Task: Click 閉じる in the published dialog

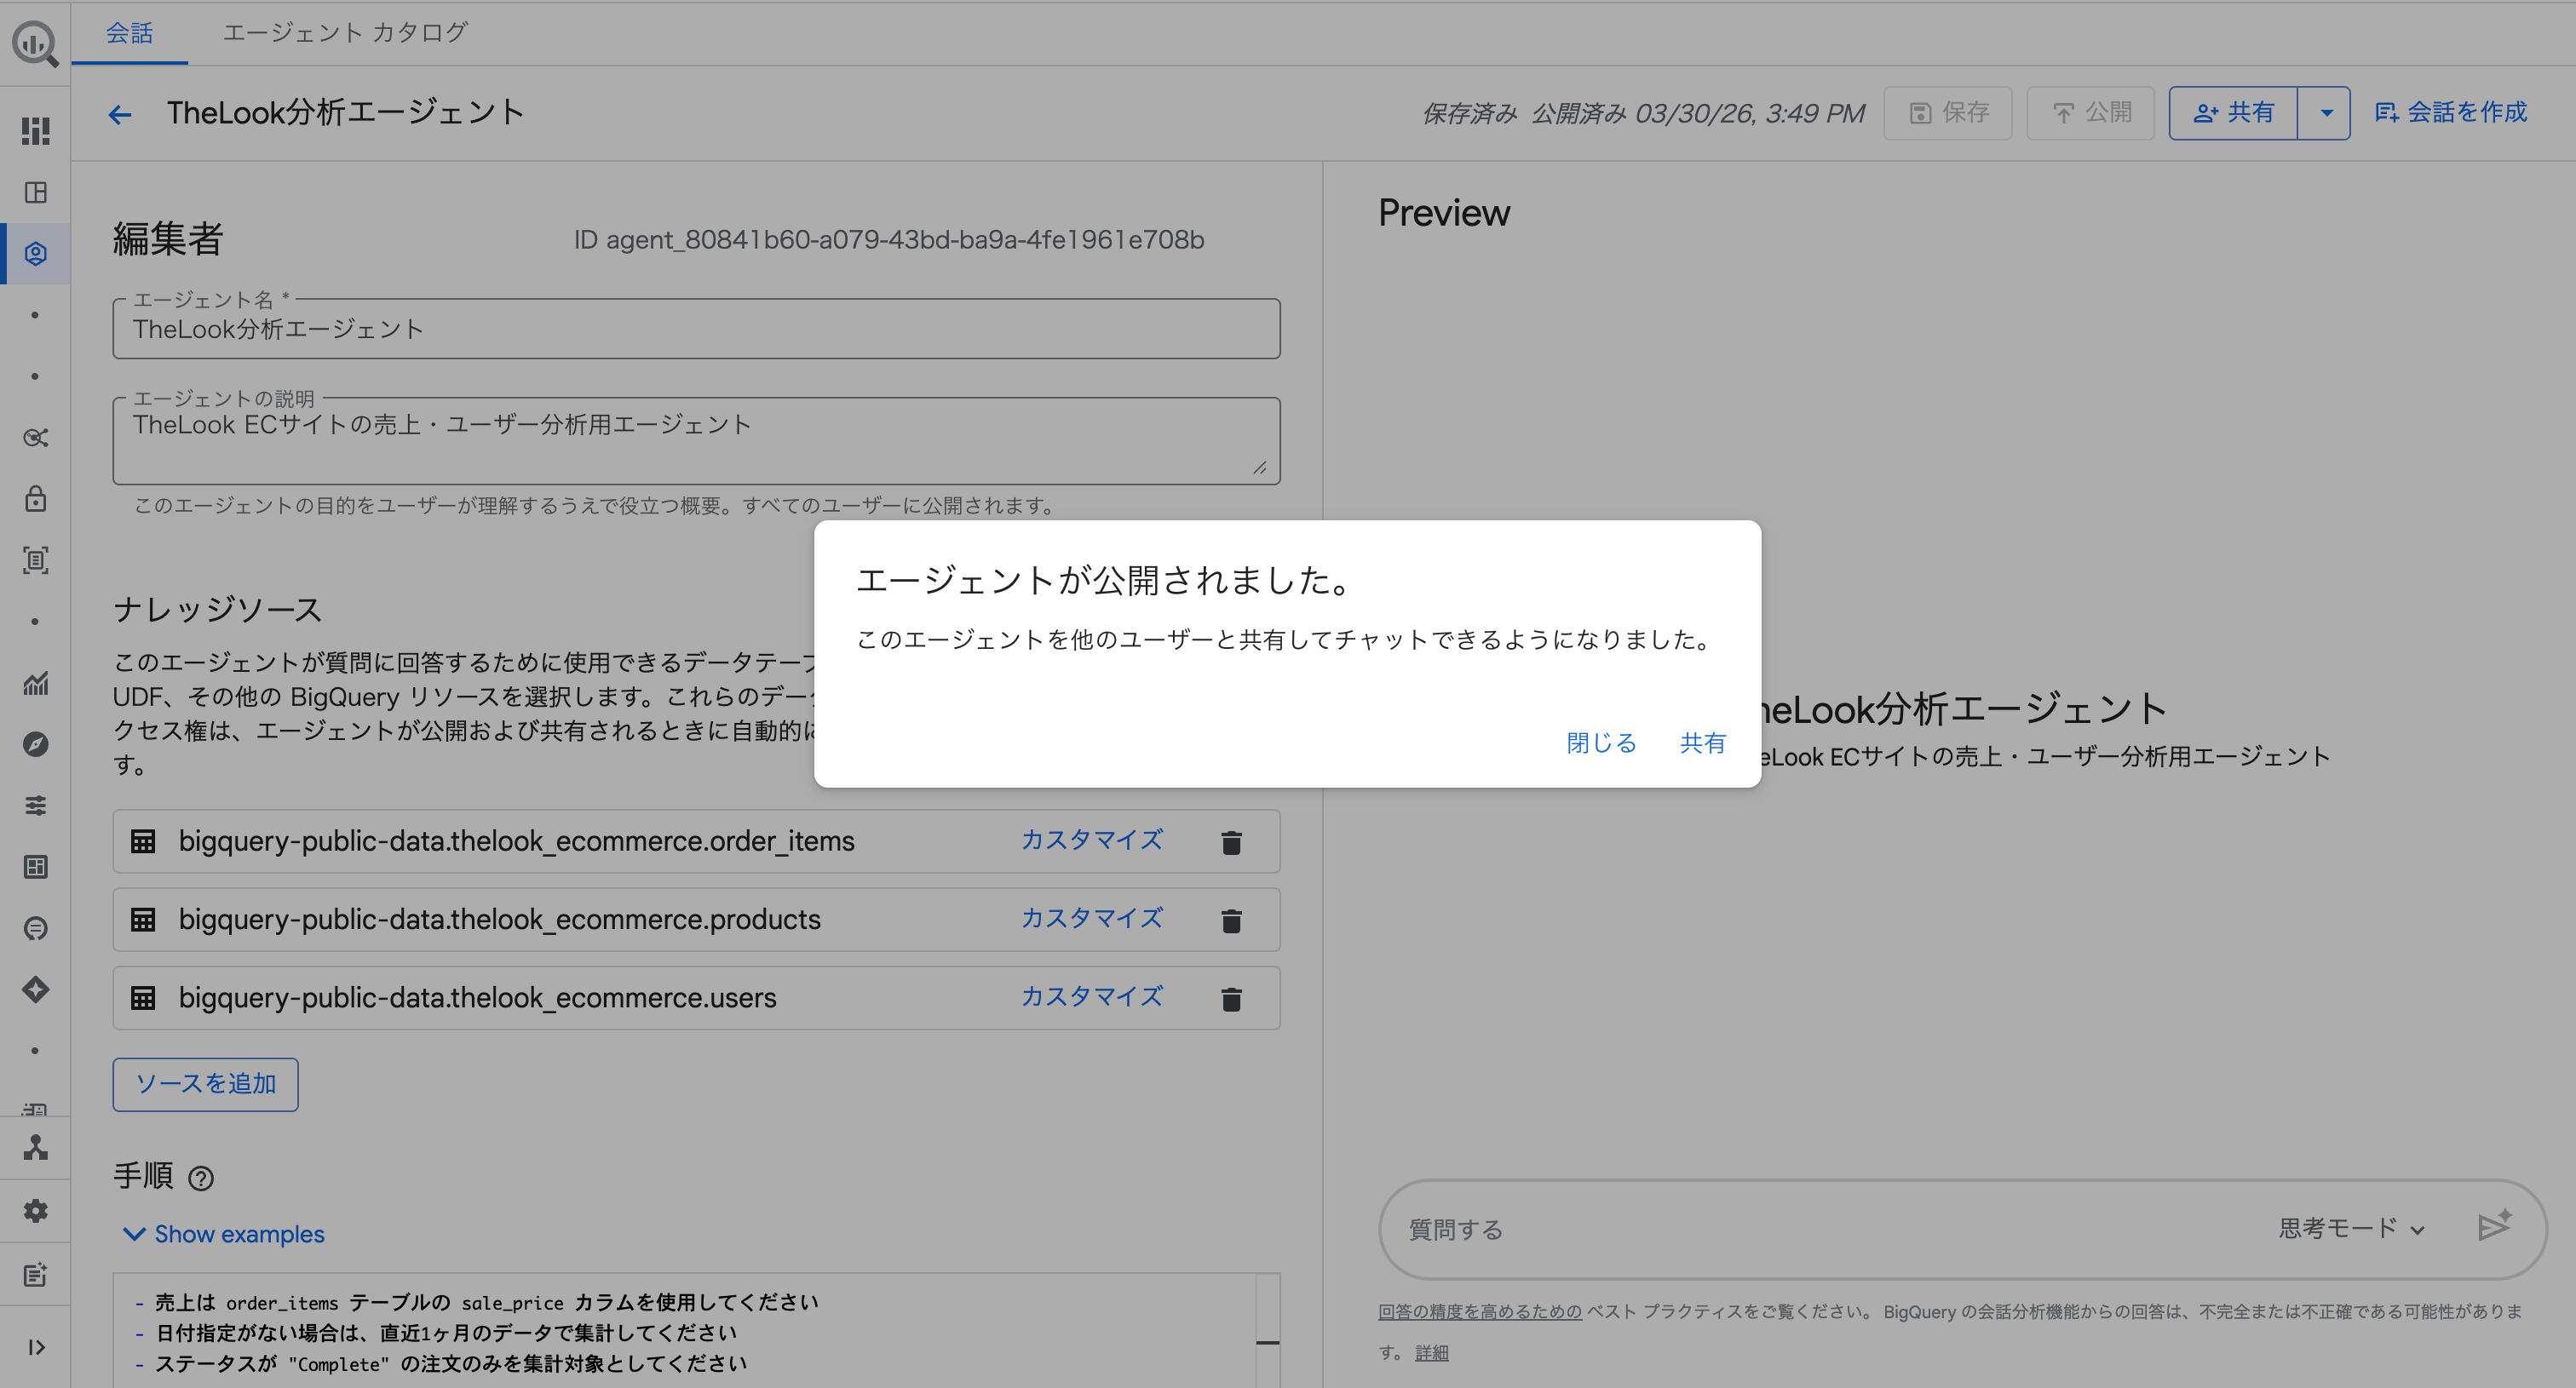Action: pos(1600,743)
